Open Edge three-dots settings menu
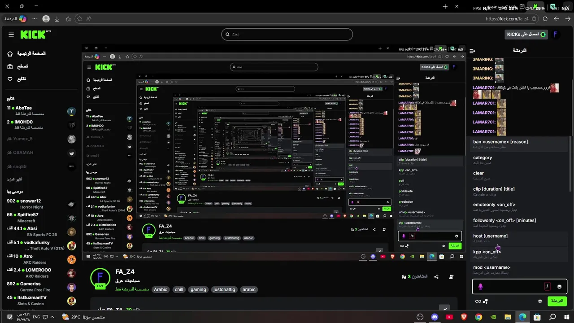 [34, 19]
